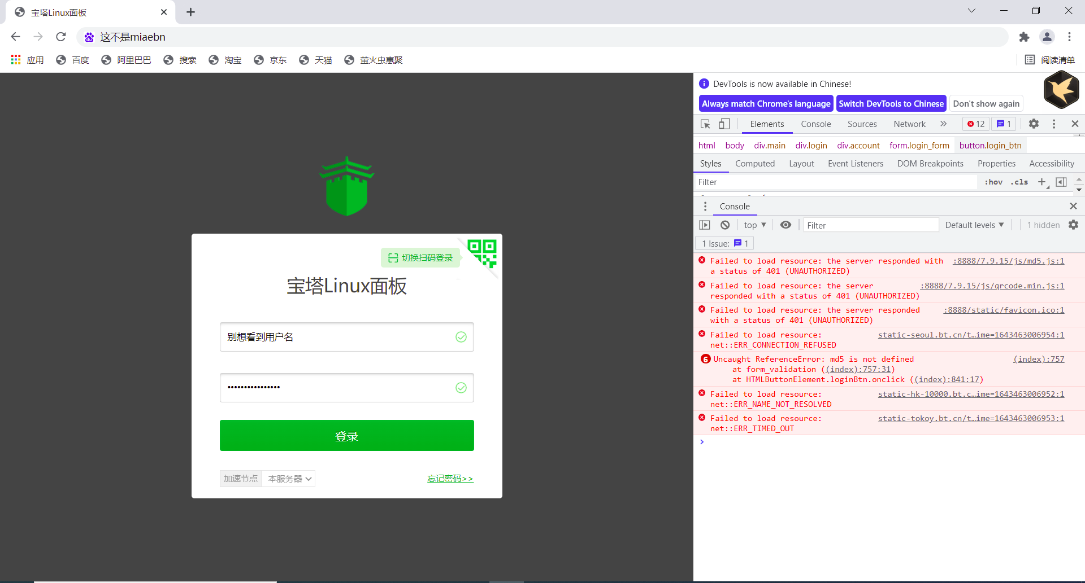Open DevTools customize three-dot menu

pos(1054,124)
